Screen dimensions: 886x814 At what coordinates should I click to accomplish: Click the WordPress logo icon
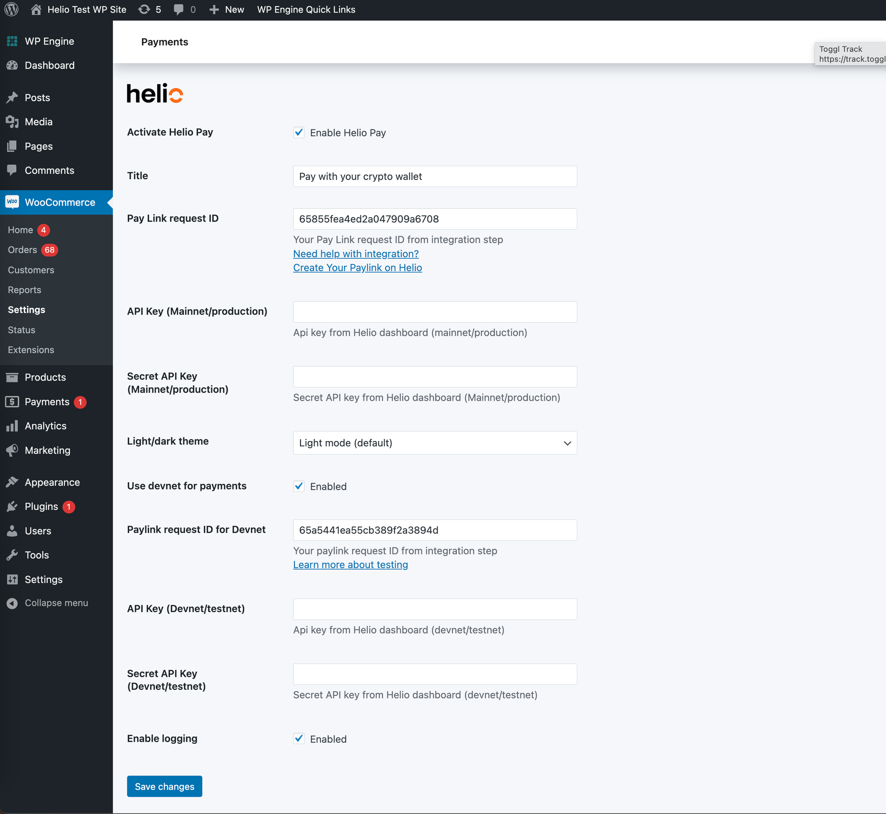click(12, 9)
